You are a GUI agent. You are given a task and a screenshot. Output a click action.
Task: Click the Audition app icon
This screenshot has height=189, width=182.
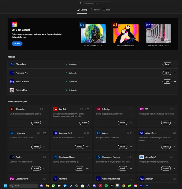coord(142,179)
